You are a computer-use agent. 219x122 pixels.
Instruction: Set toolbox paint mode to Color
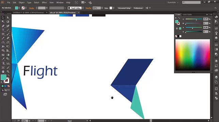coord(2,86)
